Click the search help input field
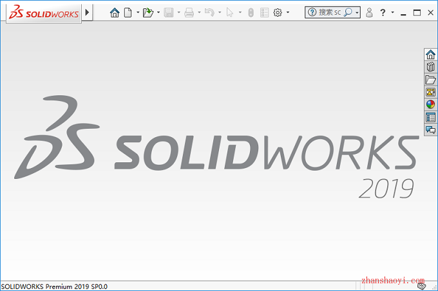Viewport: 438px width, 291px height. click(330, 12)
